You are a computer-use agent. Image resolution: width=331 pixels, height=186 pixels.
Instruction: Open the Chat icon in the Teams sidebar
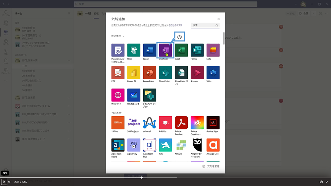pos(6,23)
